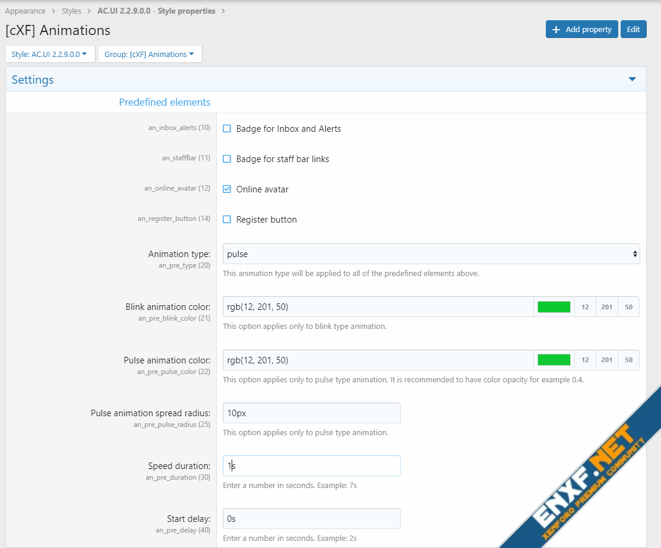Open AC.UI 2.2.9.0.0 - Style properties breadcrumb
Viewport: 661px width, 548px height.
point(156,11)
